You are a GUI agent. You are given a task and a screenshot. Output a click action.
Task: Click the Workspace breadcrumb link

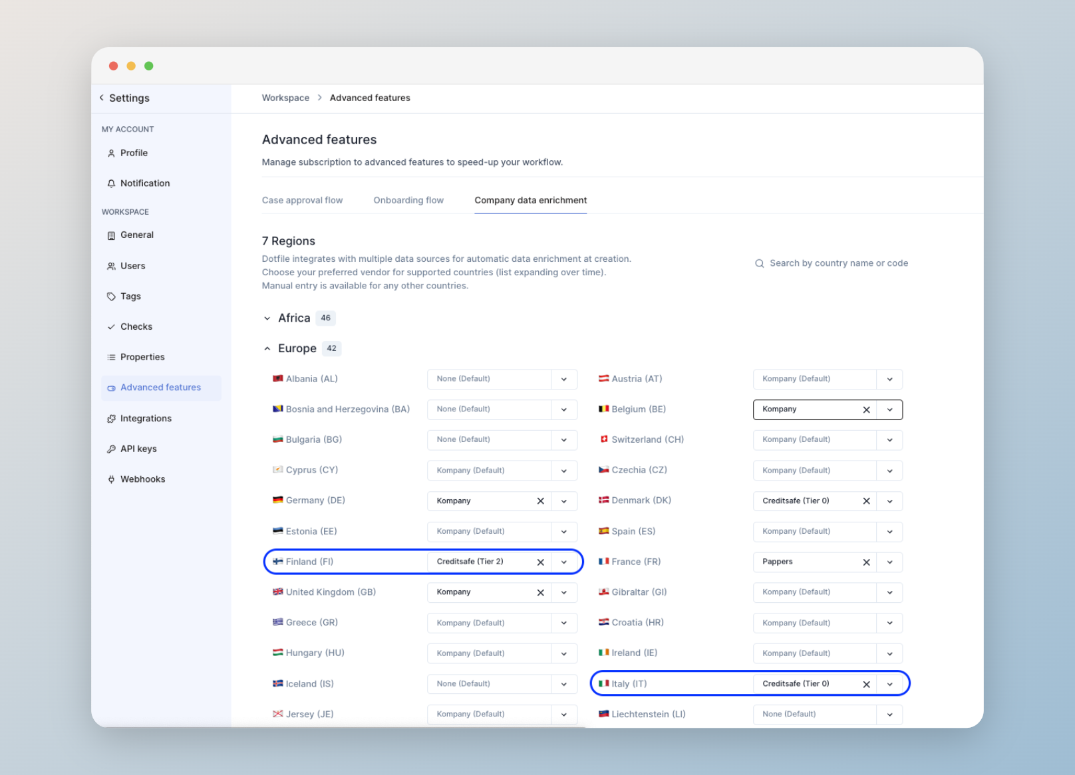point(285,98)
